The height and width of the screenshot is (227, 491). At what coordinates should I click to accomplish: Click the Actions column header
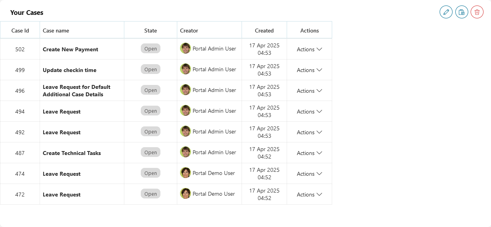(x=309, y=31)
